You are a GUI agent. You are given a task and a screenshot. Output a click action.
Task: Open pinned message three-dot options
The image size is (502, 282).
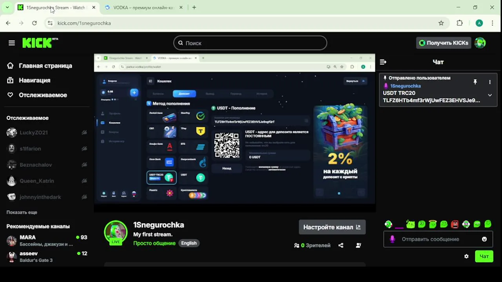click(x=489, y=82)
